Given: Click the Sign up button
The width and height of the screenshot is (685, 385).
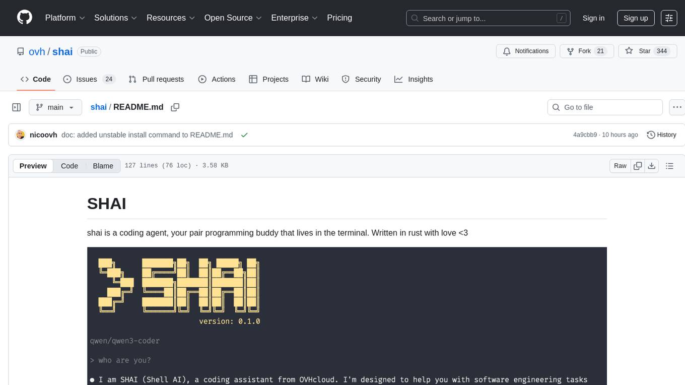Looking at the screenshot, I should click(x=636, y=18).
